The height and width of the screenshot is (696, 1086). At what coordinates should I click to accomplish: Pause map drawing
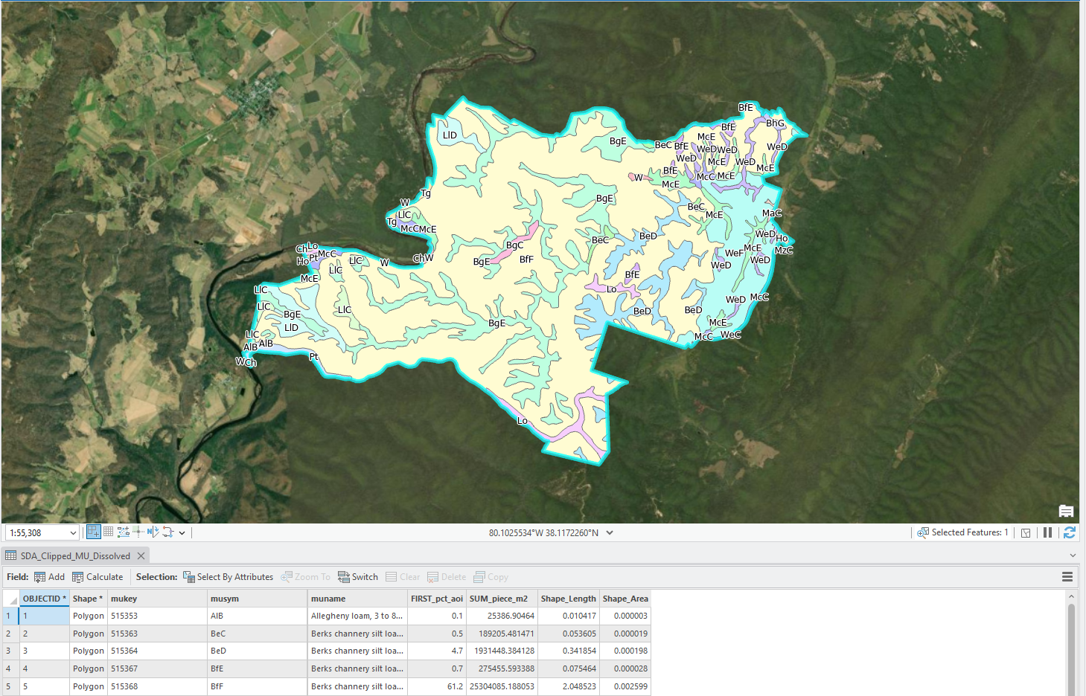1047,532
